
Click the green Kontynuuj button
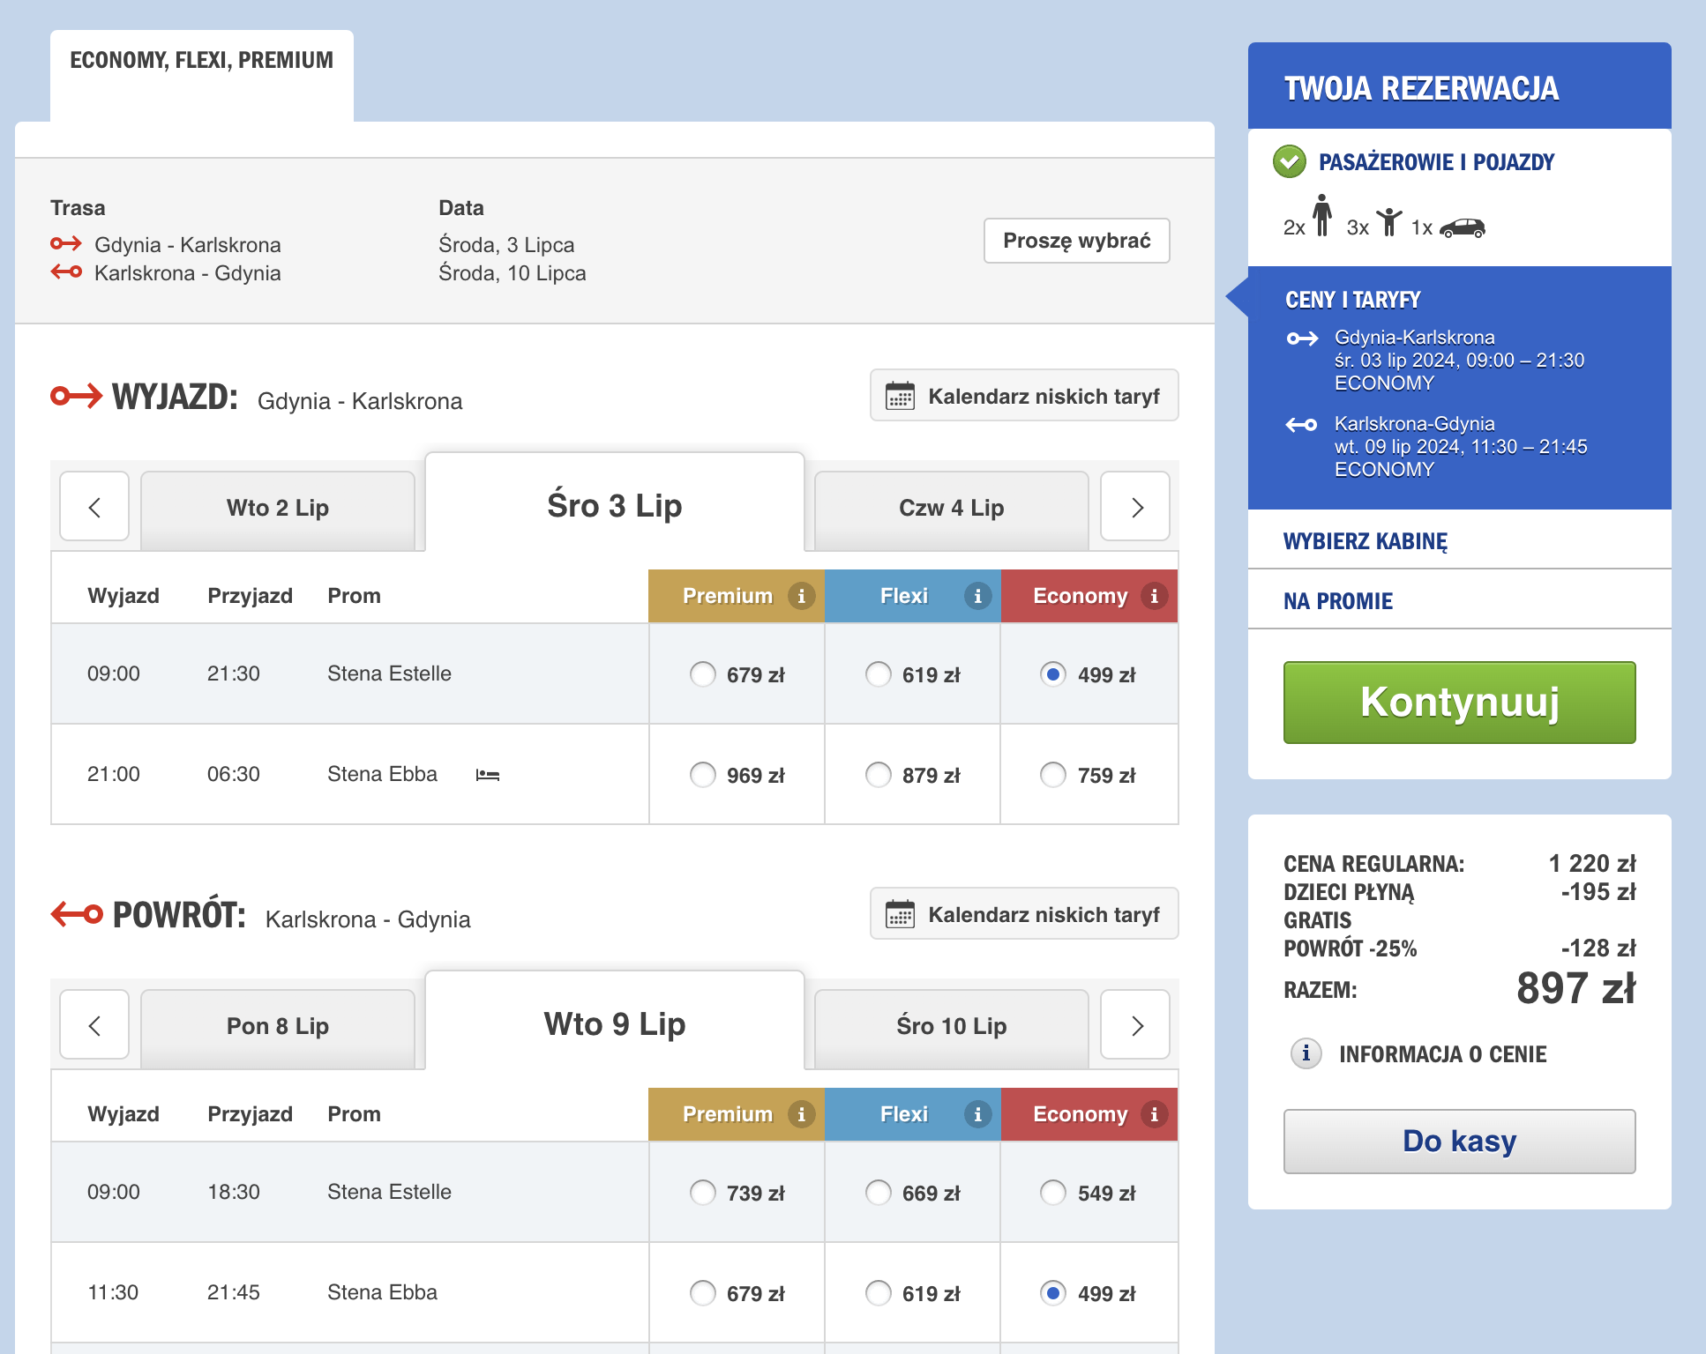tap(1459, 703)
